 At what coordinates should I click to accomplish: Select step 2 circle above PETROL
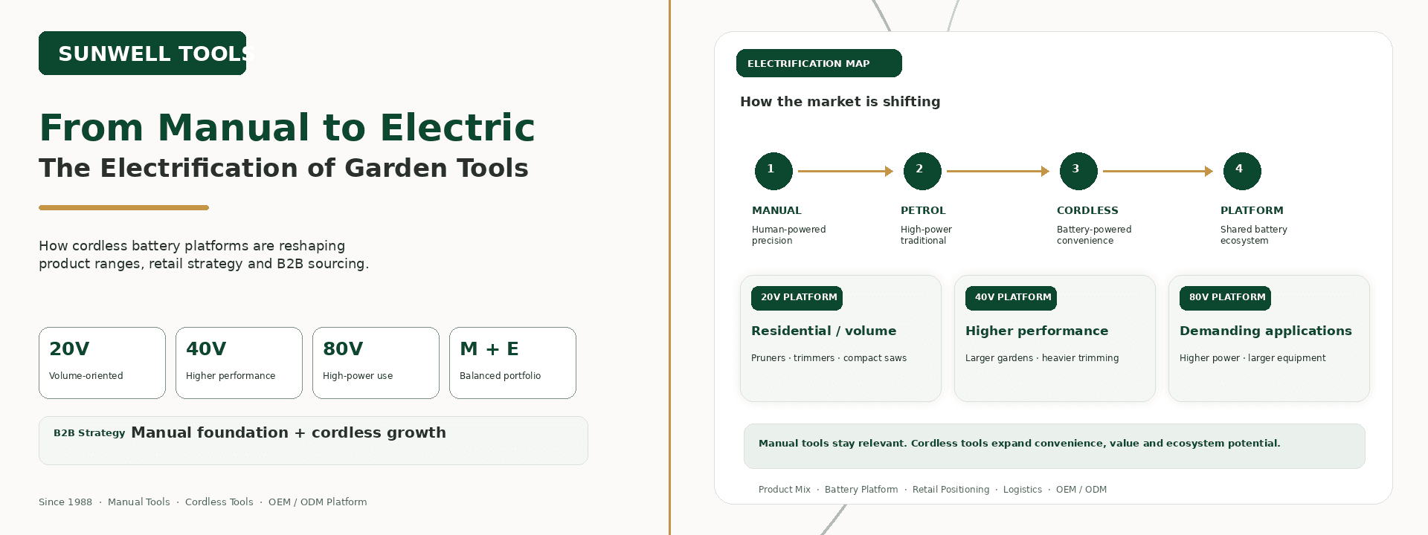922,171
